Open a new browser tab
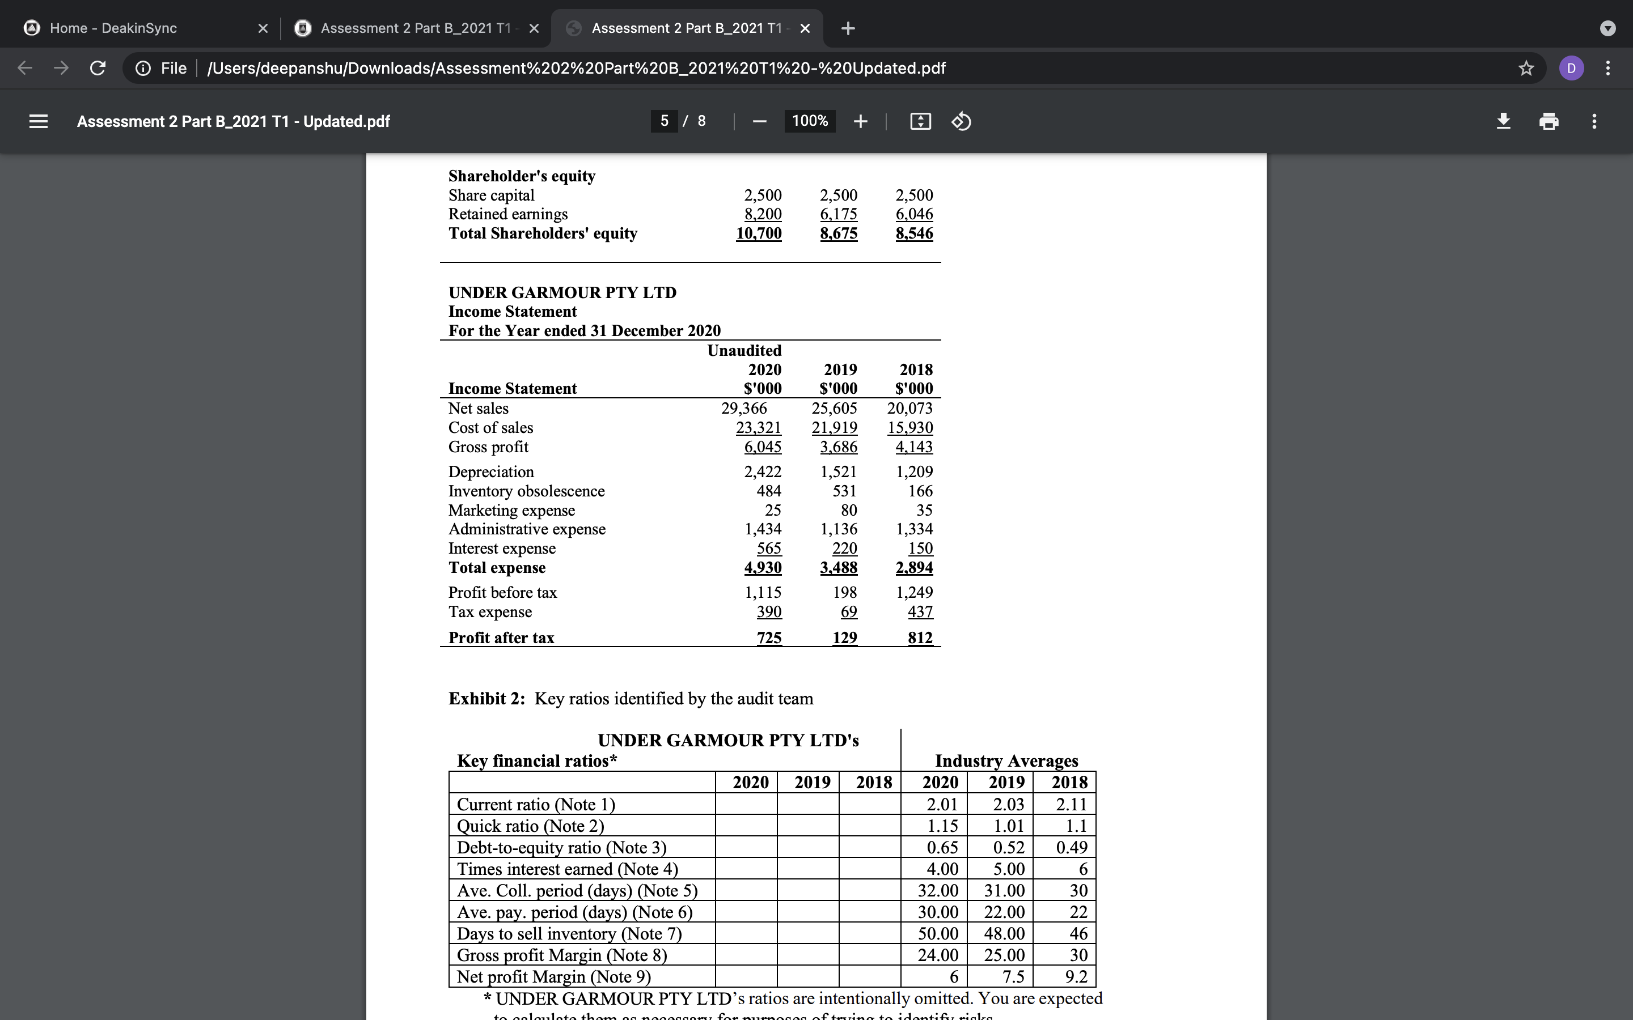This screenshot has width=1633, height=1020. 847,28
